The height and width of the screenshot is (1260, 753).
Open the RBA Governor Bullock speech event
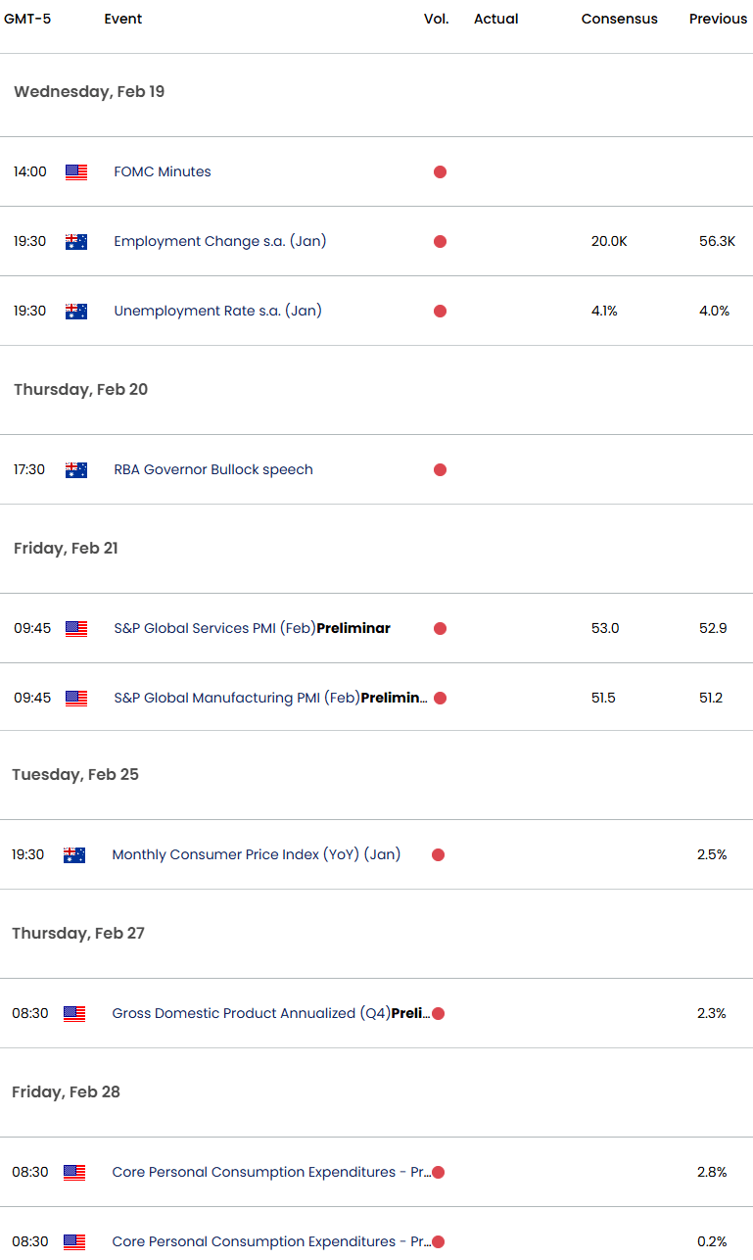pos(213,469)
